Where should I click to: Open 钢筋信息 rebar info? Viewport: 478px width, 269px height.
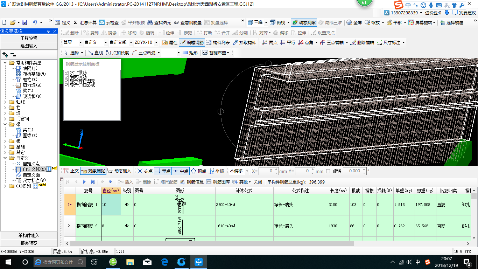192,182
